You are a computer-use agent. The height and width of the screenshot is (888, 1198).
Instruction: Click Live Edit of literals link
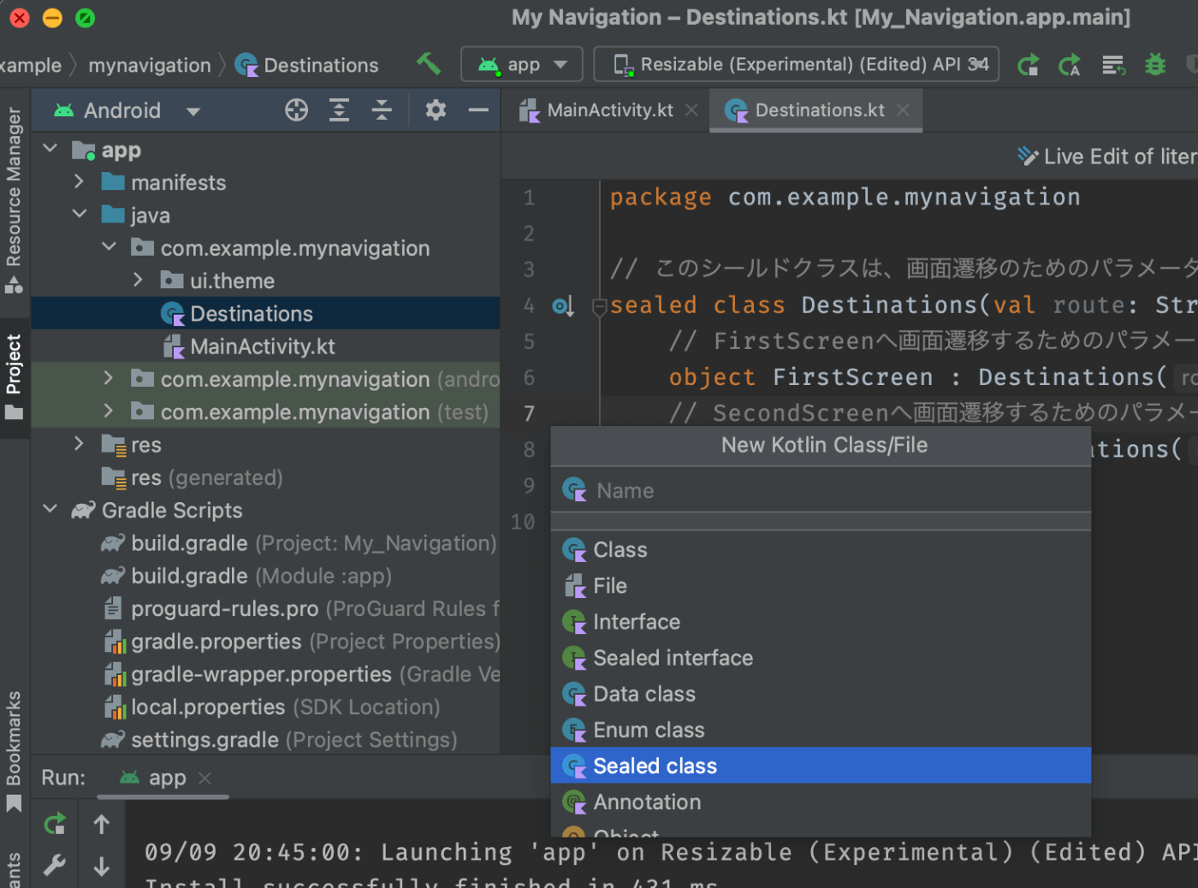pos(1106,157)
